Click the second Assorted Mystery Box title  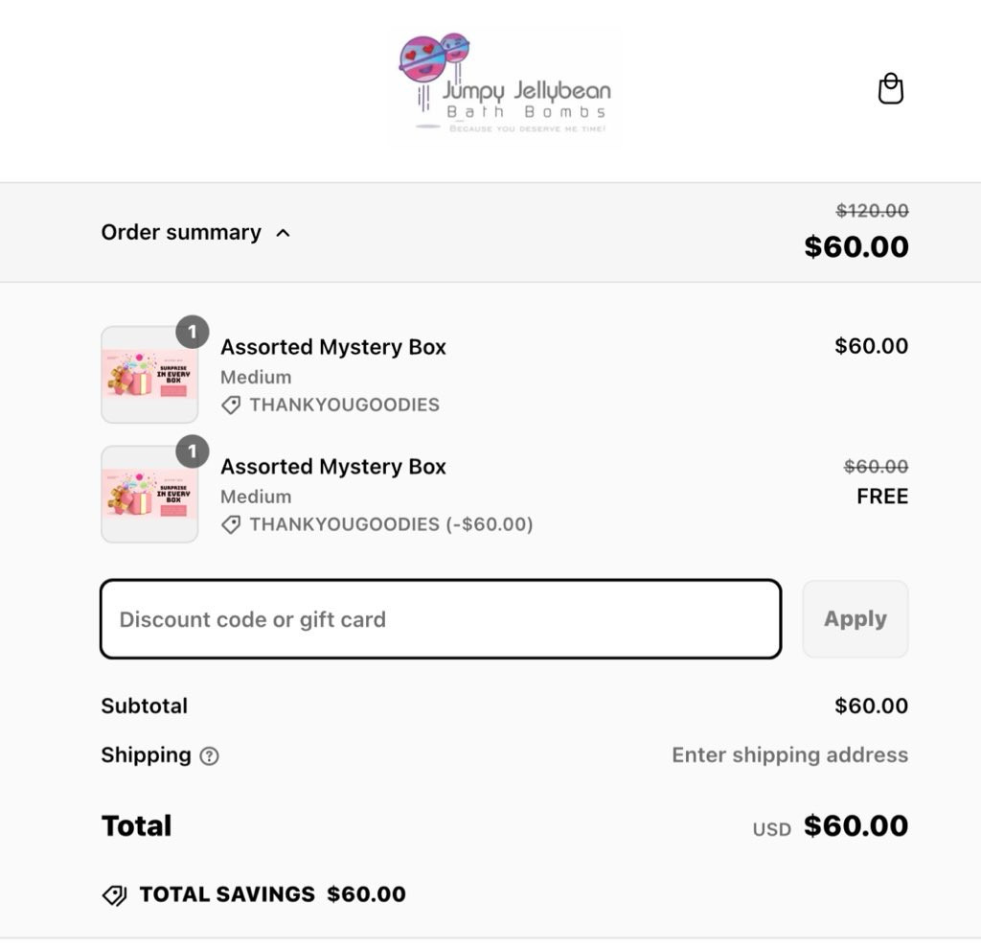(333, 467)
